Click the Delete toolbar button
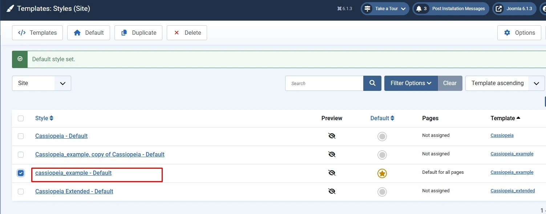Image resolution: width=546 pixels, height=214 pixels. 187,33
